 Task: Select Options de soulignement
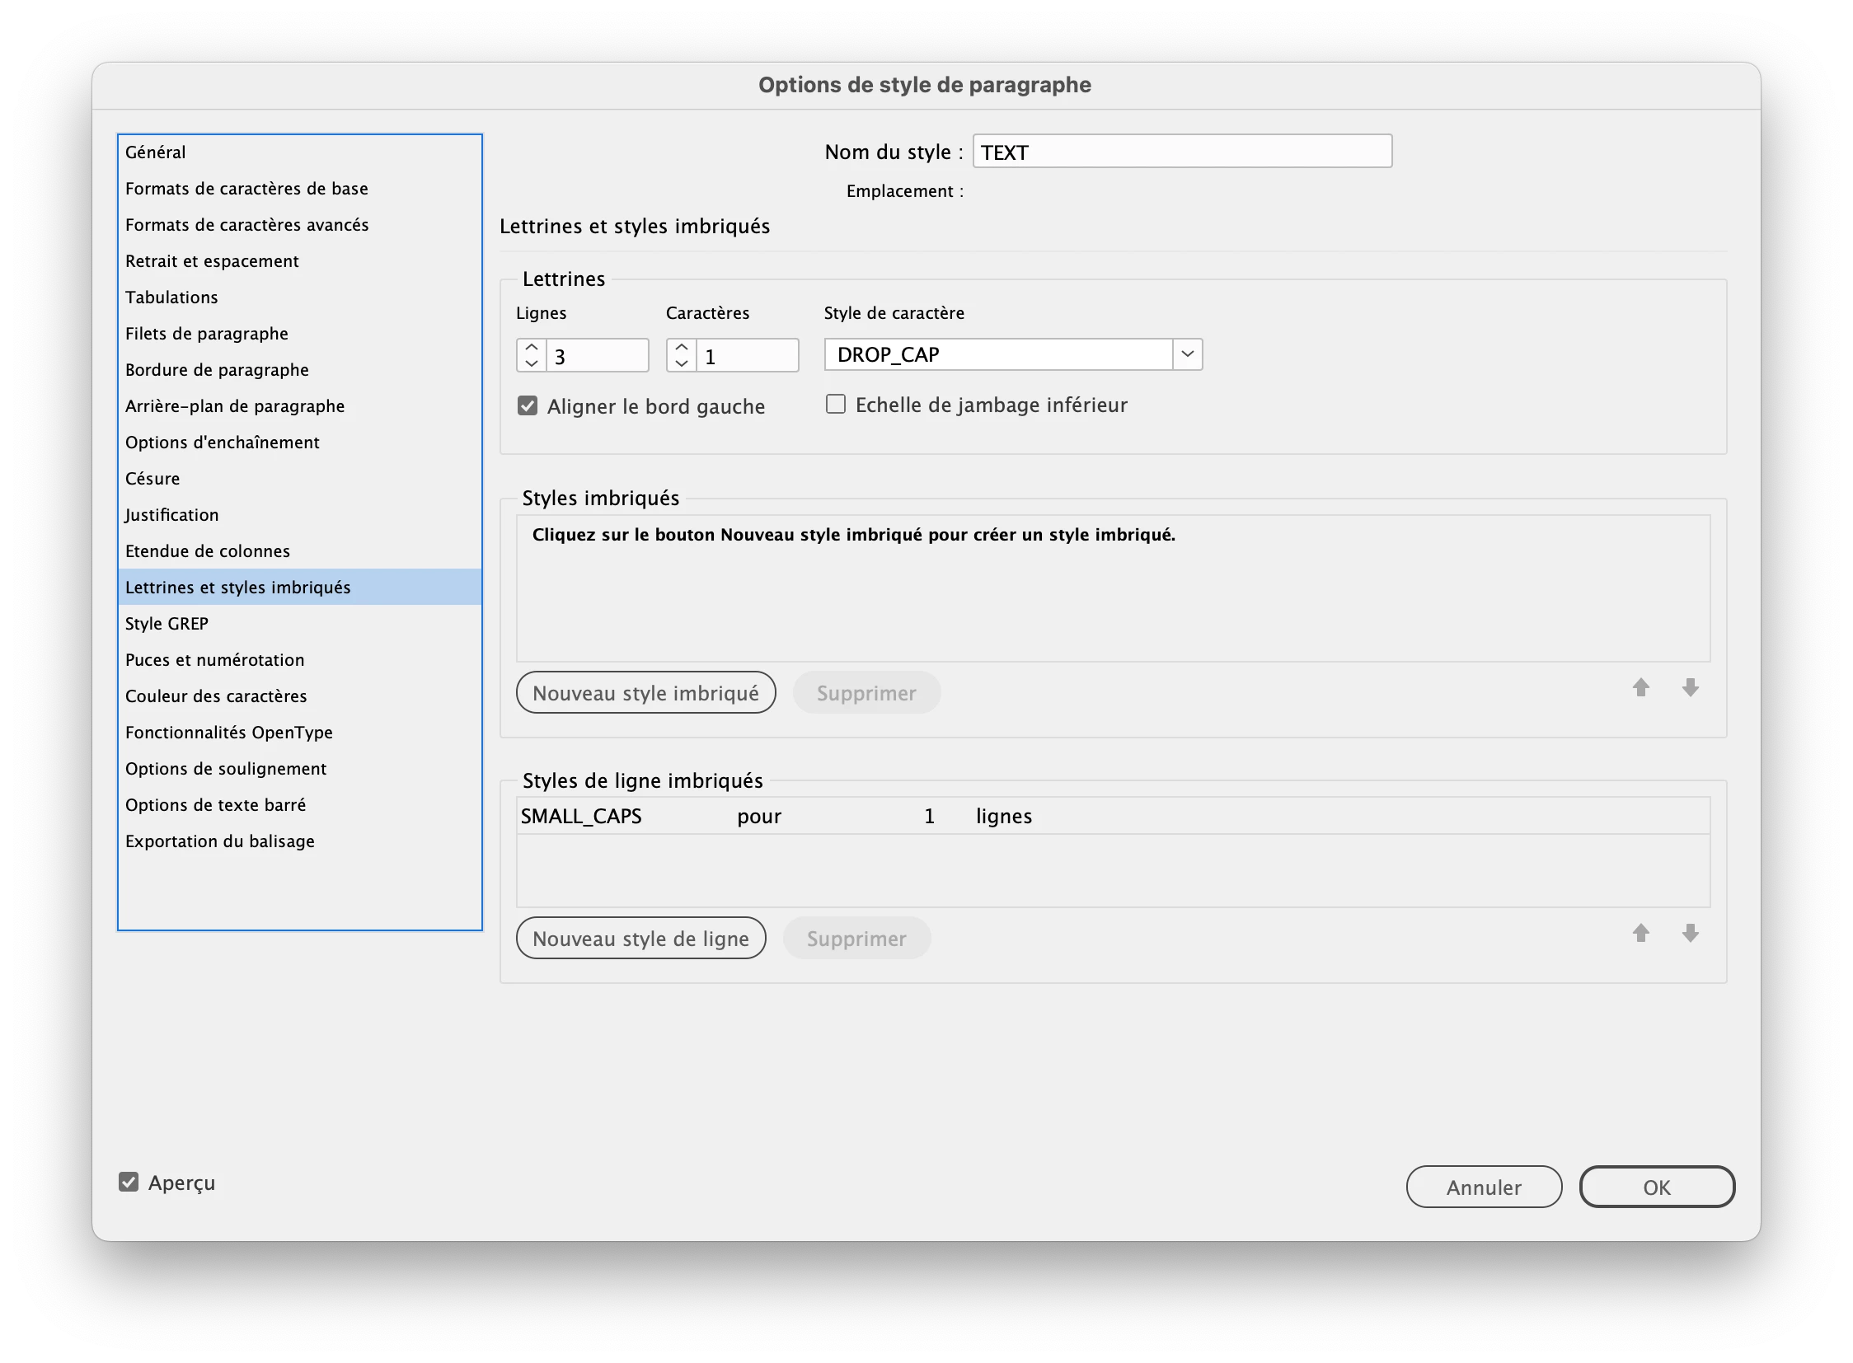(299, 770)
